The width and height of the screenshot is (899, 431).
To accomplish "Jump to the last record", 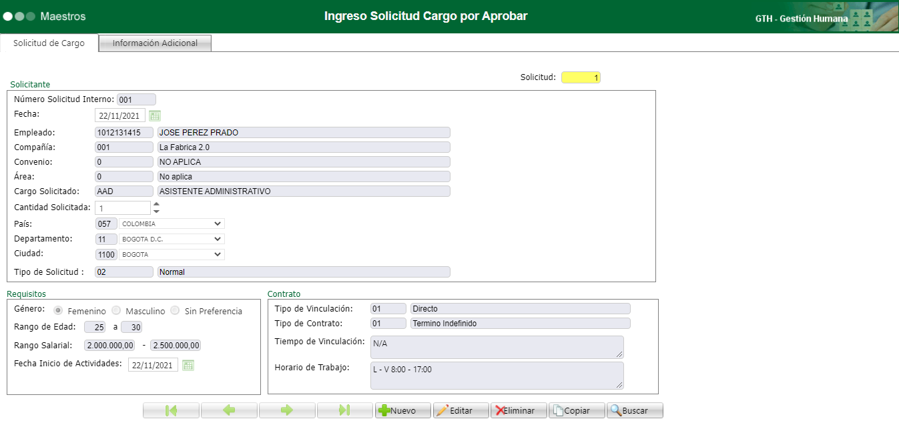I will (345, 410).
